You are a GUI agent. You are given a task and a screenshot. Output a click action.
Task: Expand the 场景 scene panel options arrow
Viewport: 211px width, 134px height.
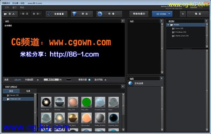pyautogui.click(x=162, y=21)
